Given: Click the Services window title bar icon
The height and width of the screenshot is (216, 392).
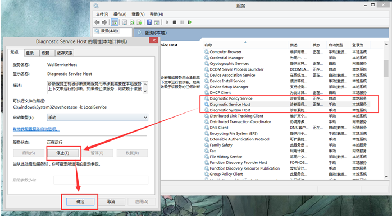Looking at the screenshot, I should (96, 6).
